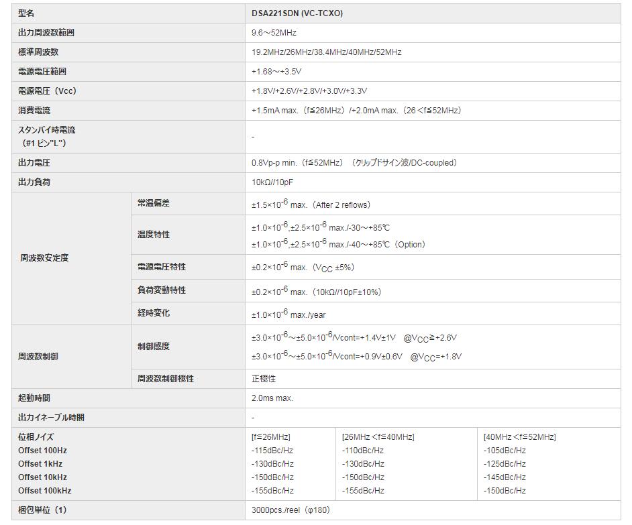Select the ±1.0×10⁻⁶ max./year aging value
Viewport: 632px width, 525px height.
coord(288,314)
